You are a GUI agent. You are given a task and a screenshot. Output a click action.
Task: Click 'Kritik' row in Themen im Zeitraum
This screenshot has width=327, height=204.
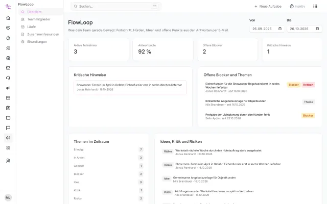pos(108,190)
